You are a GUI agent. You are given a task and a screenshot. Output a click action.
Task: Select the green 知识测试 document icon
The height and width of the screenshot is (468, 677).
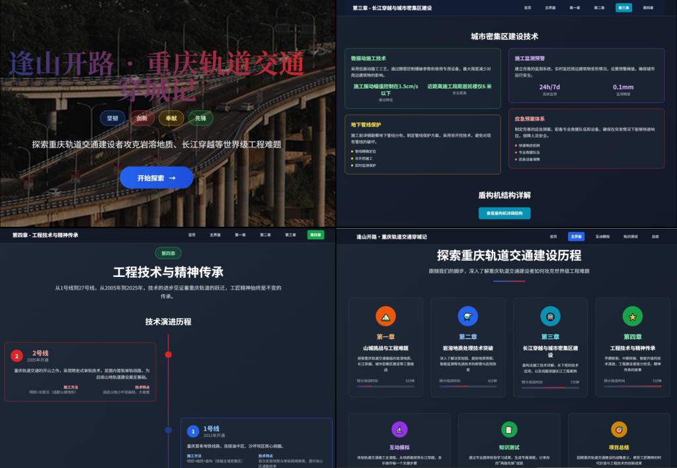pos(509,430)
